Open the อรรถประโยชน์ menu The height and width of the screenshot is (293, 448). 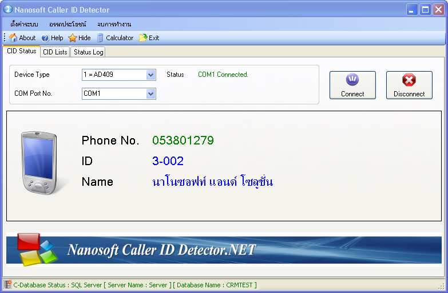pos(68,24)
